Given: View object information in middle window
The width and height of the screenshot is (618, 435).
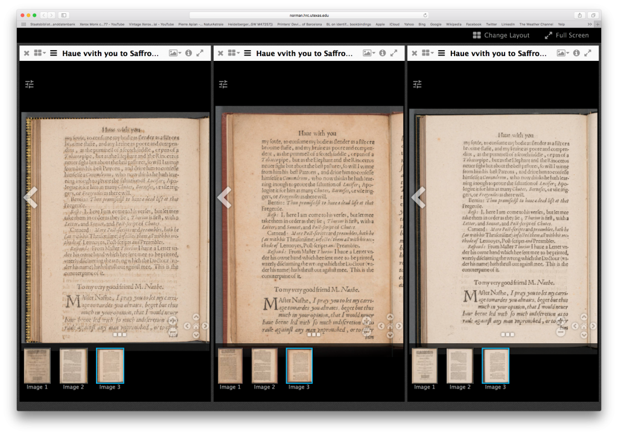Looking at the screenshot, I should click(x=382, y=53).
